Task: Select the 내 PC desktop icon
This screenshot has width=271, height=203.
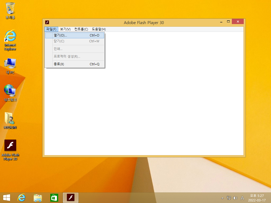Action: coord(10,66)
